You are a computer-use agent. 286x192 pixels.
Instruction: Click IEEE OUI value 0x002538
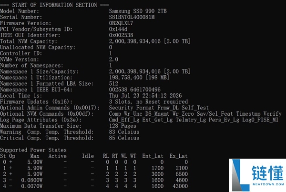pyautogui.click(x=121, y=35)
